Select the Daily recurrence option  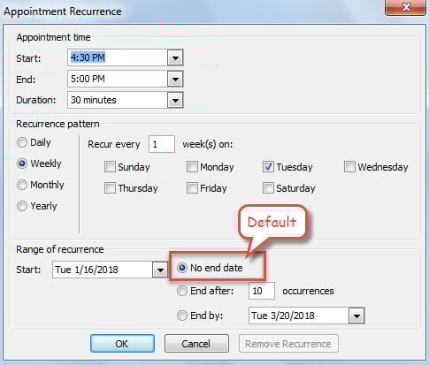[22, 142]
